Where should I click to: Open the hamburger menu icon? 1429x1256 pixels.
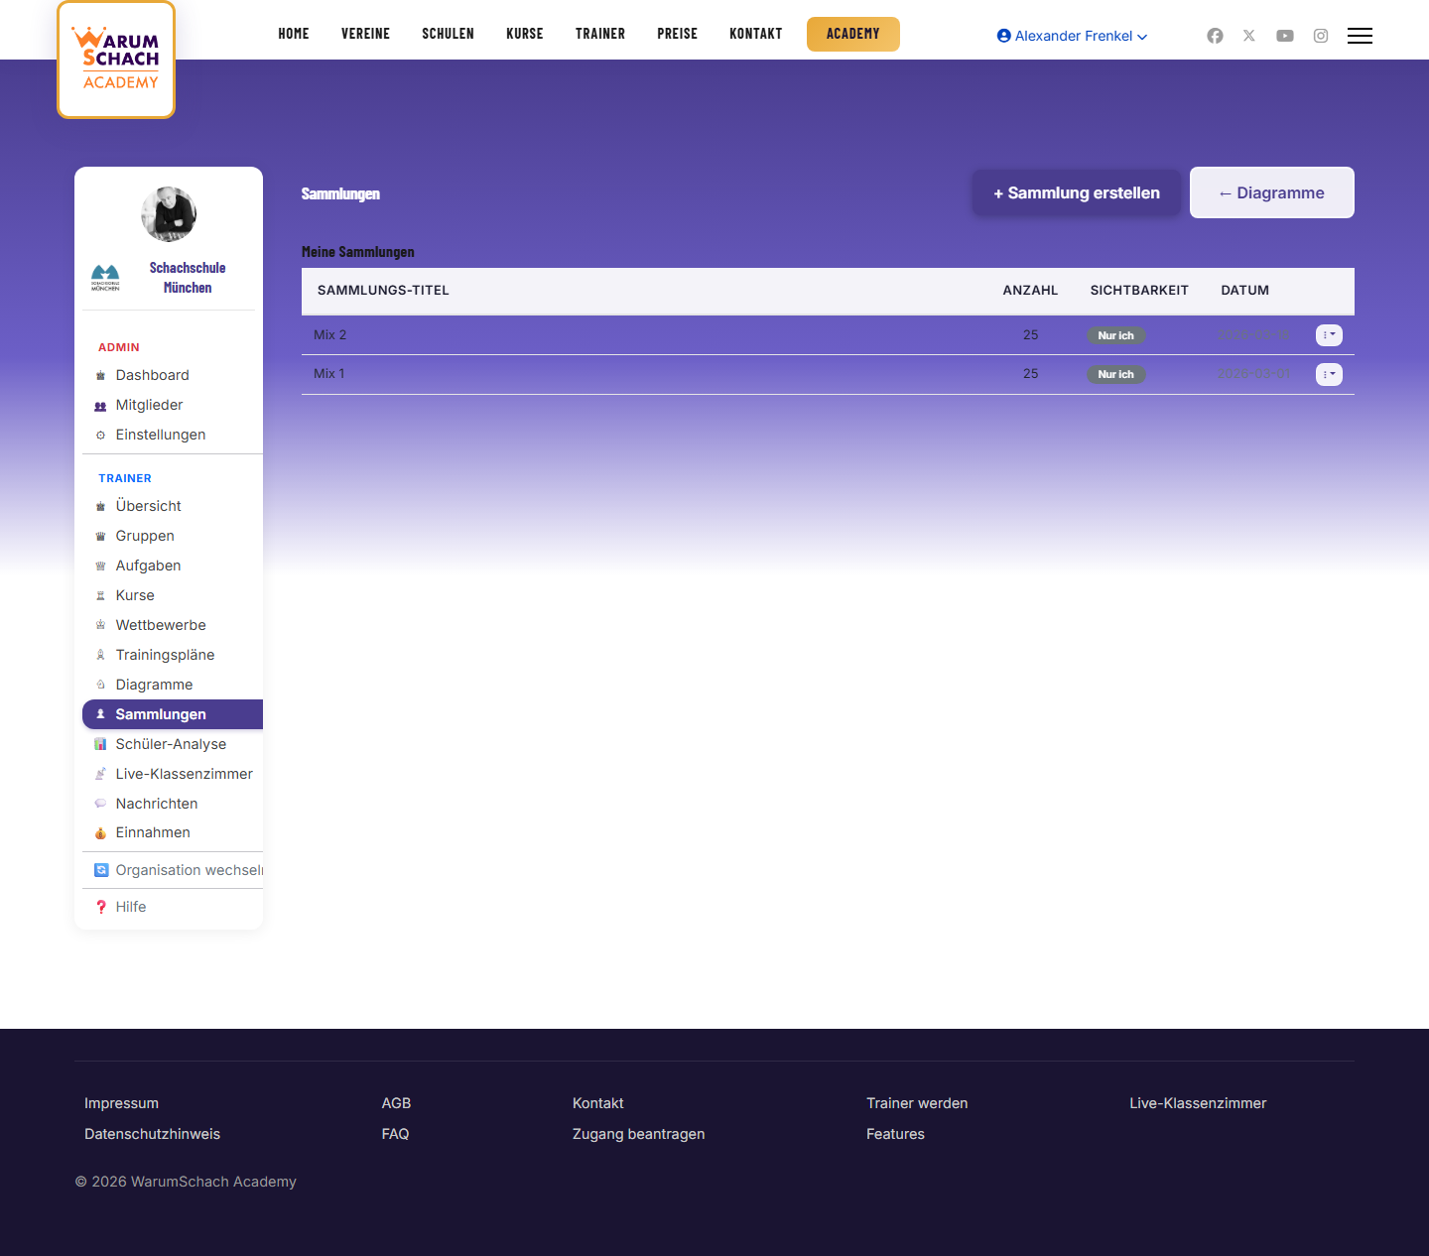point(1360,36)
